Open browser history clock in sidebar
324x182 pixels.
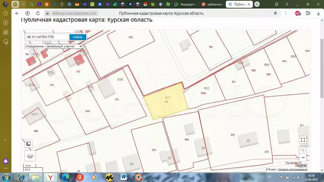[x=6, y=13]
